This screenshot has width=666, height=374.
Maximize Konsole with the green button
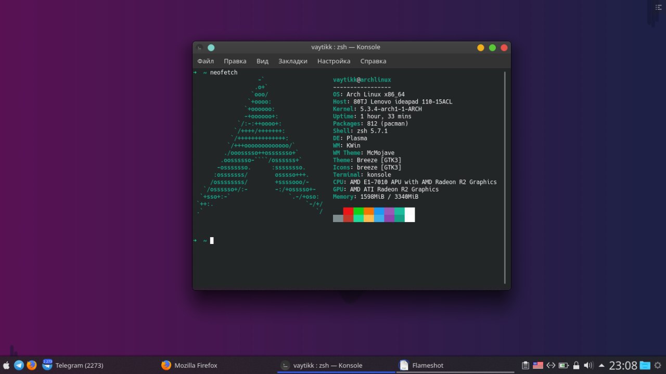pos(492,47)
